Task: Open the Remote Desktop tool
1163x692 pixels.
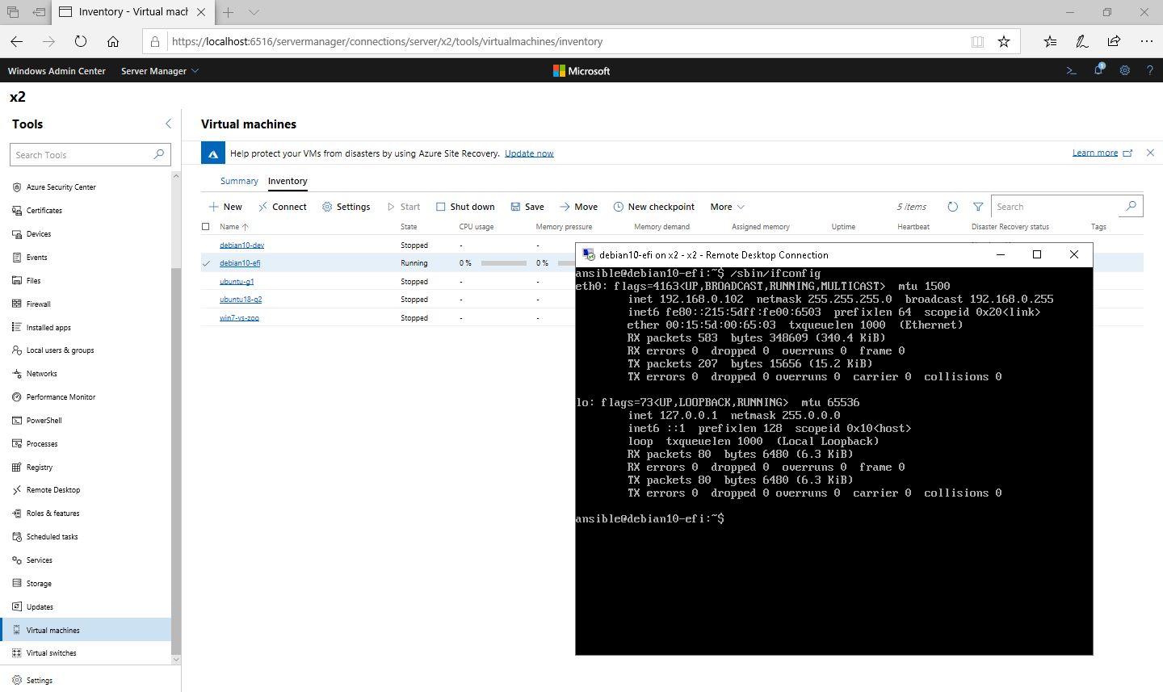Action: pyautogui.click(x=52, y=490)
